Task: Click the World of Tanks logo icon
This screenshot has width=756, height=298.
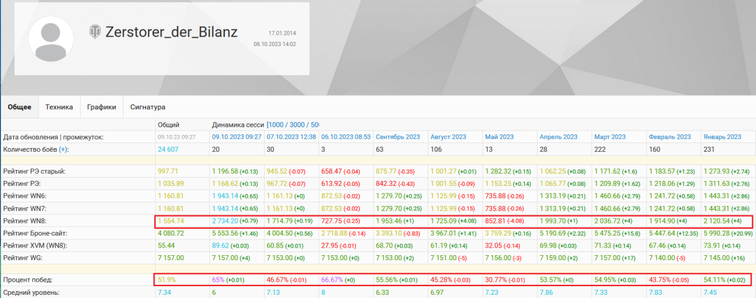Action: (95, 31)
